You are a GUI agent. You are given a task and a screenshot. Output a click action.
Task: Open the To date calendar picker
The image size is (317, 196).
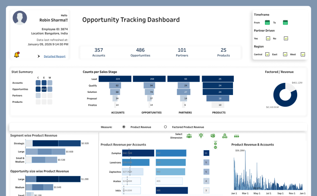(x=285, y=22)
